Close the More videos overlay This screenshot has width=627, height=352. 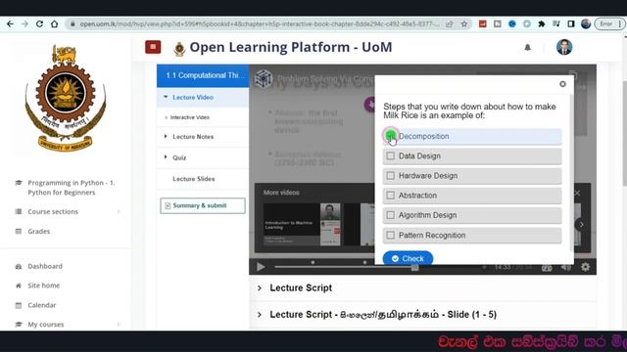[577, 193]
